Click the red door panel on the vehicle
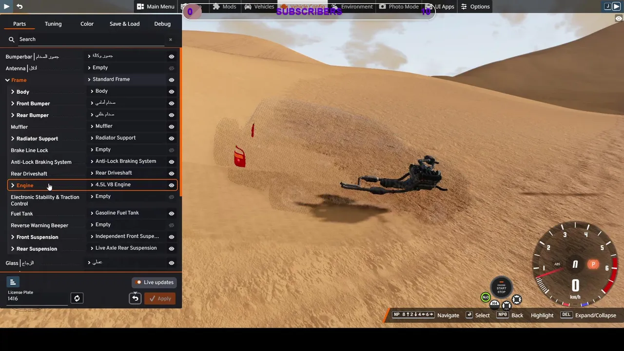Image resolution: width=624 pixels, height=351 pixels. (239, 156)
